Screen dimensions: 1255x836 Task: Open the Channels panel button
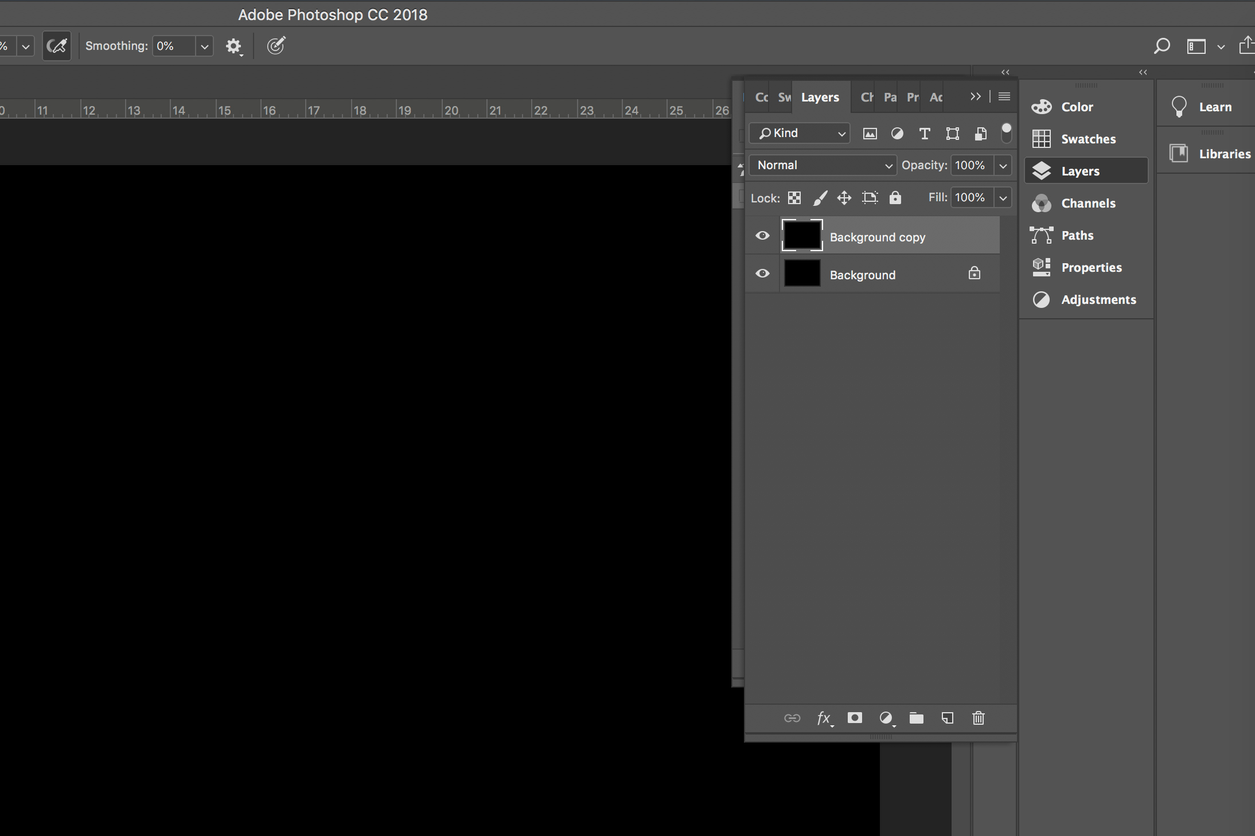coord(1087,203)
